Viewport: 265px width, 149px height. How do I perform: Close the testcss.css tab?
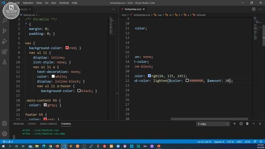point(30,9)
